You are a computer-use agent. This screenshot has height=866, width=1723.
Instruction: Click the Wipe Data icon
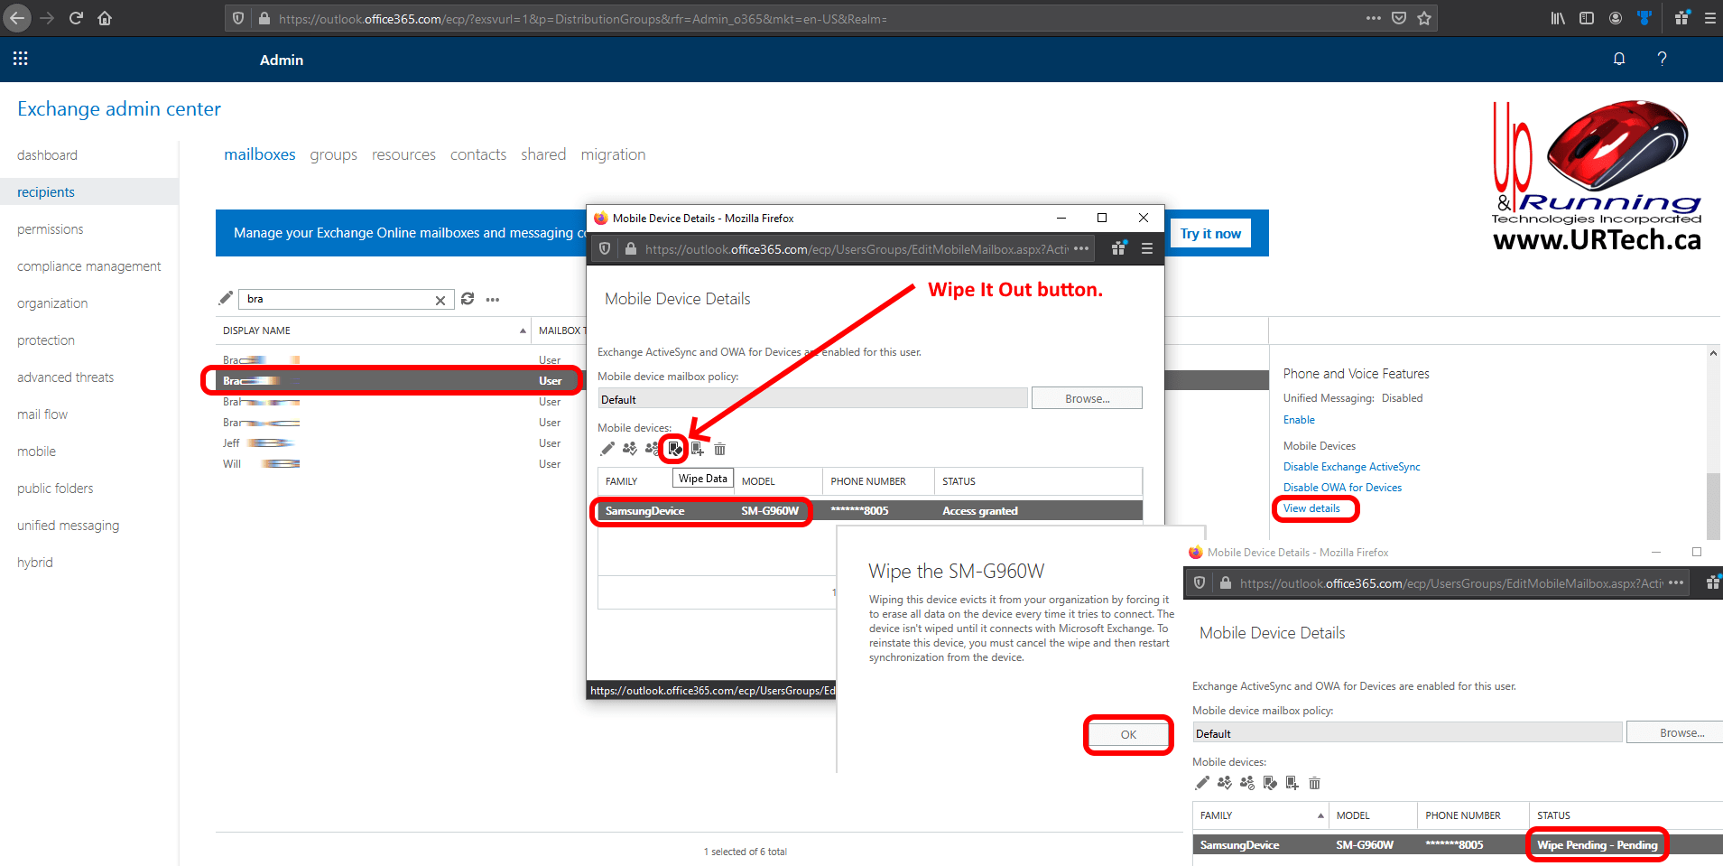[674, 449]
